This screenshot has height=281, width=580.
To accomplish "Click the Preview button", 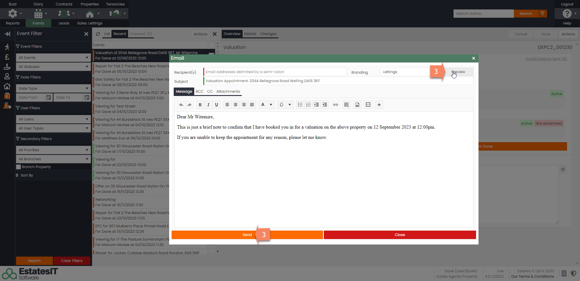I will tap(458, 72).
